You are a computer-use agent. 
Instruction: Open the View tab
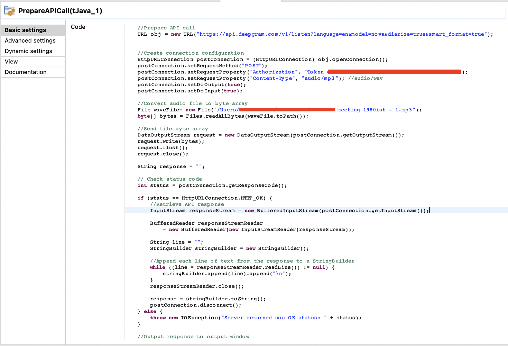[x=11, y=62]
